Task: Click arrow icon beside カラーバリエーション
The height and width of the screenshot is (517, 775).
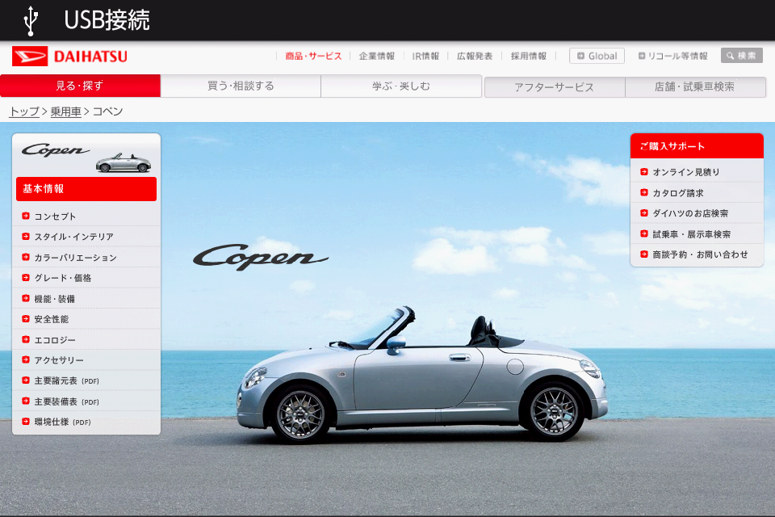Action: tap(26, 257)
